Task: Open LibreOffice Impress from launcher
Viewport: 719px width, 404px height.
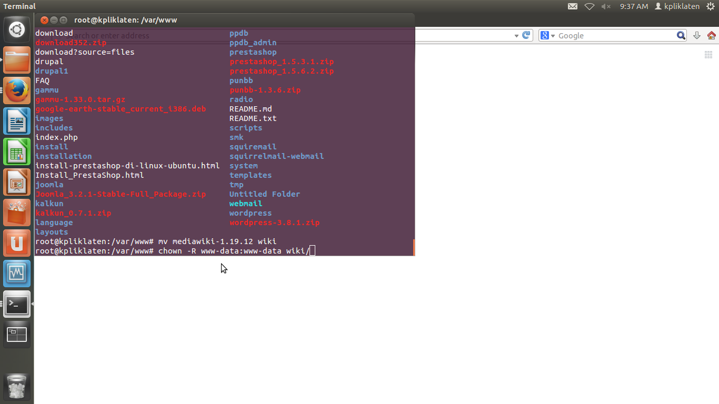Action: pyautogui.click(x=17, y=182)
